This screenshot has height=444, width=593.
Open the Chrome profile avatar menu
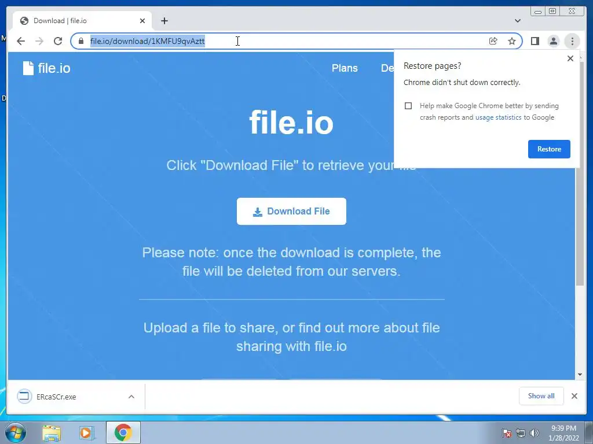click(553, 41)
